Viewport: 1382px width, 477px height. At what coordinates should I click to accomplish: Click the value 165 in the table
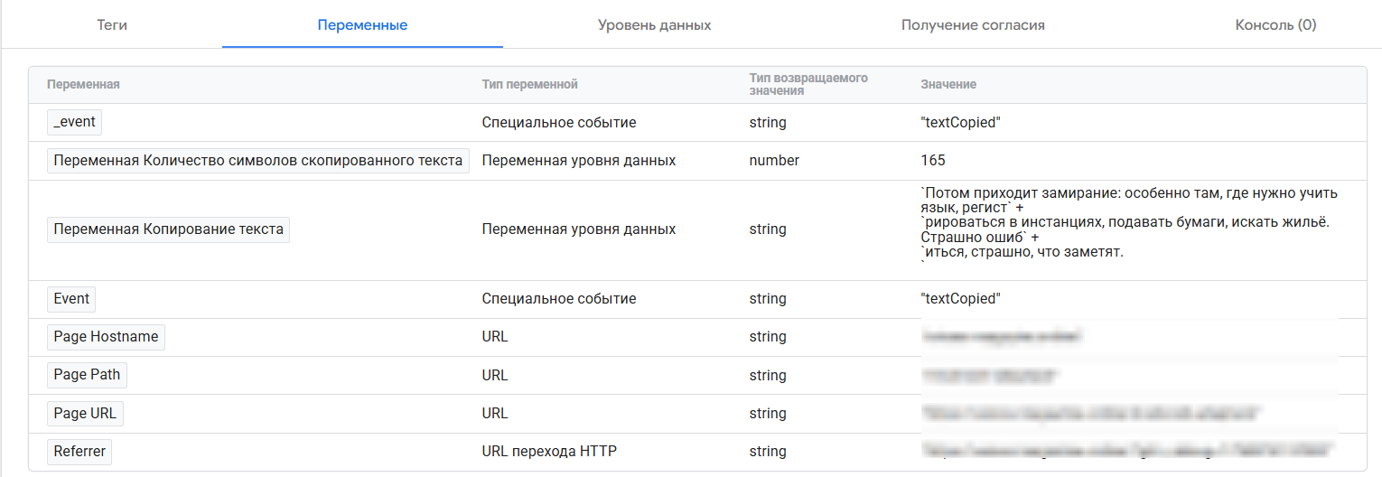point(933,161)
